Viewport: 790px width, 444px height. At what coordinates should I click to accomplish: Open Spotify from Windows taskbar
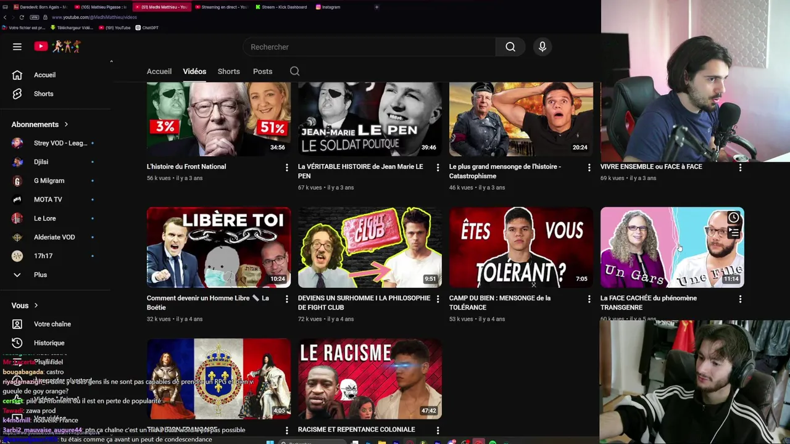(x=493, y=442)
